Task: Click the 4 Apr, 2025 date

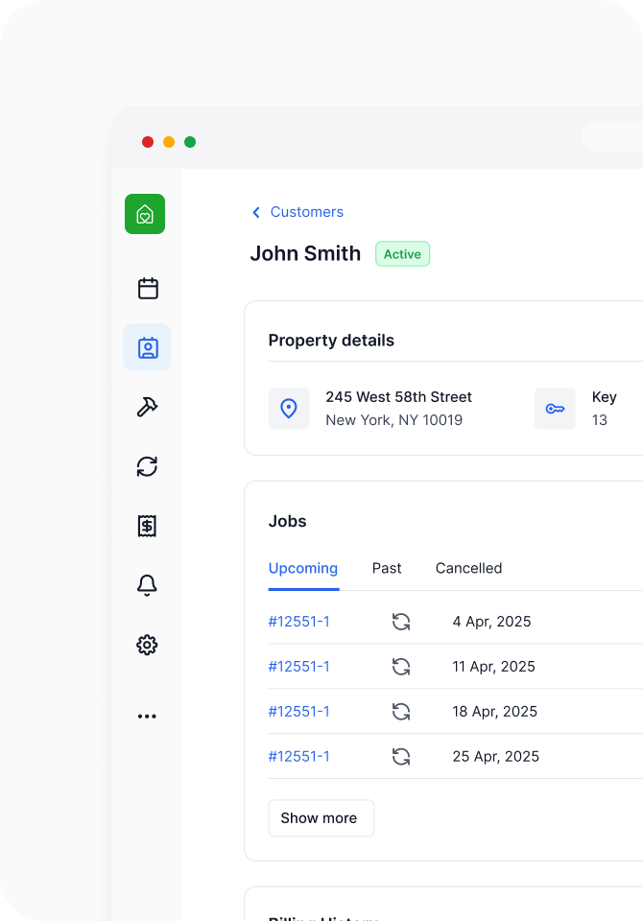Action: (x=492, y=622)
